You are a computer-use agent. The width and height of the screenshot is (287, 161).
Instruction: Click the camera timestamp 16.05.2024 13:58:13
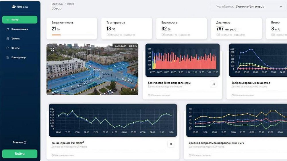point(125,46)
